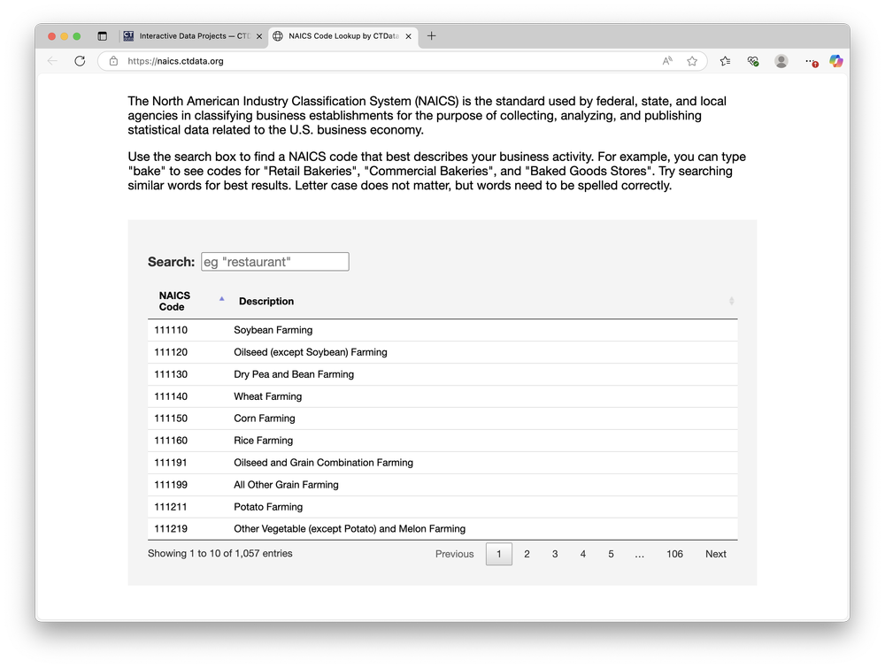The image size is (885, 668).
Task: Open site information via the padlock icon
Action: point(112,61)
